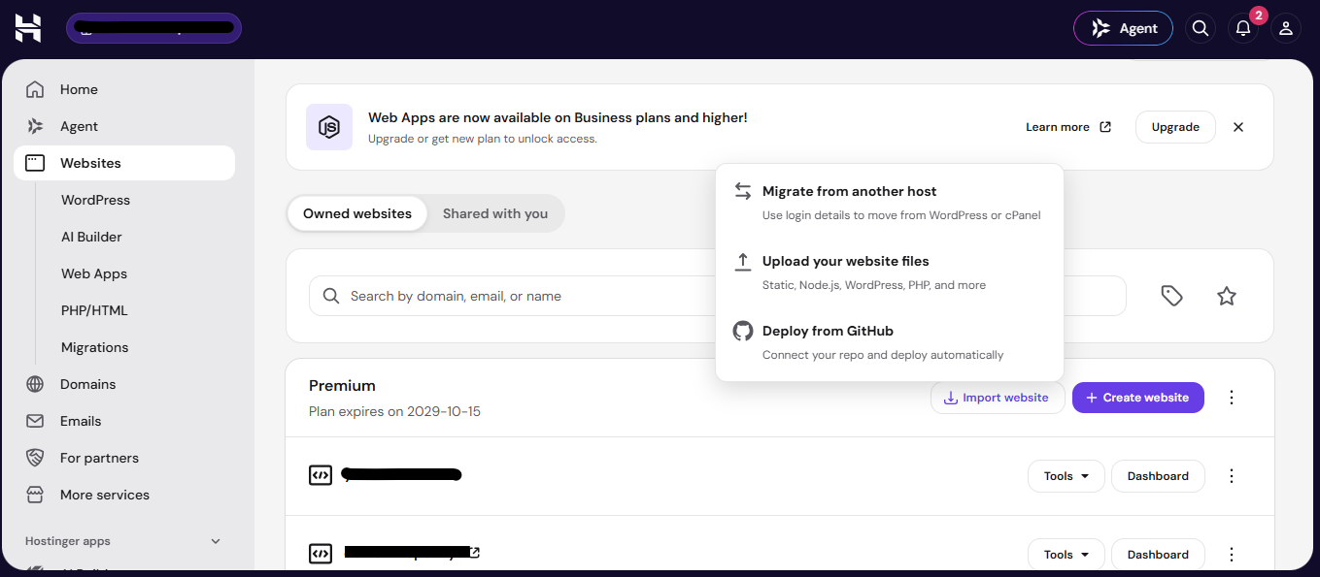Open notifications bell icon

coord(1243,28)
